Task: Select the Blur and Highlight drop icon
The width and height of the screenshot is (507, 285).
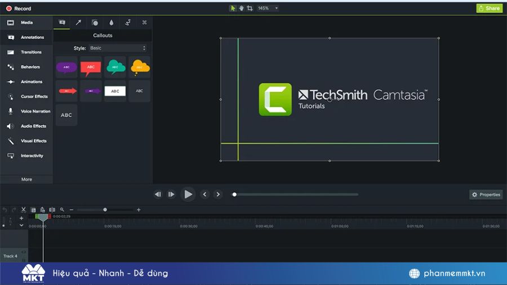Action: coord(111,23)
